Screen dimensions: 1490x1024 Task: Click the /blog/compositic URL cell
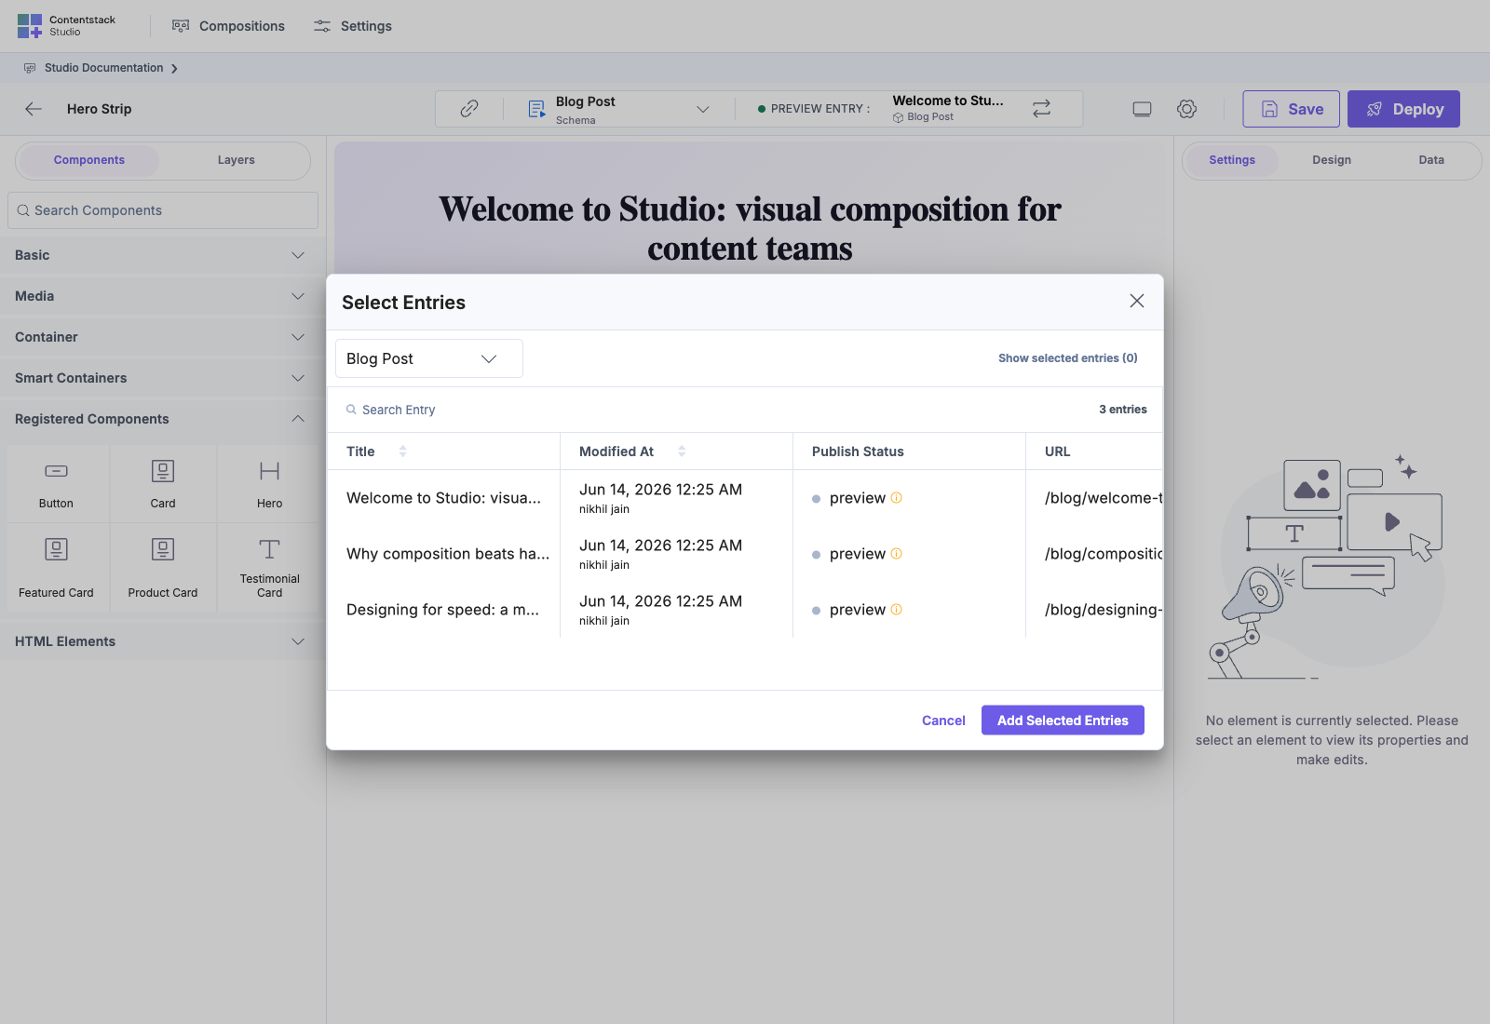tap(1103, 554)
